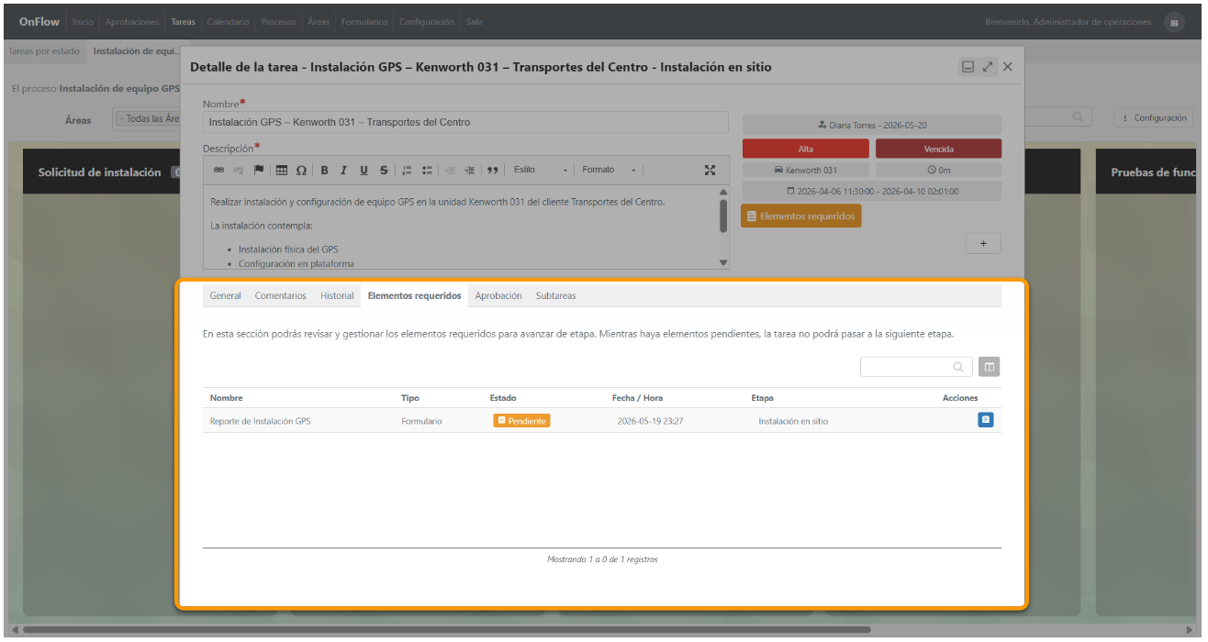
Task: Switch to the General tab
Action: pyautogui.click(x=226, y=295)
